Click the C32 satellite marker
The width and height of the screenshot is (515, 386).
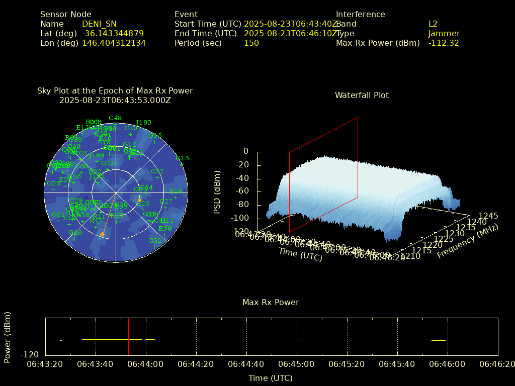pos(157,177)
